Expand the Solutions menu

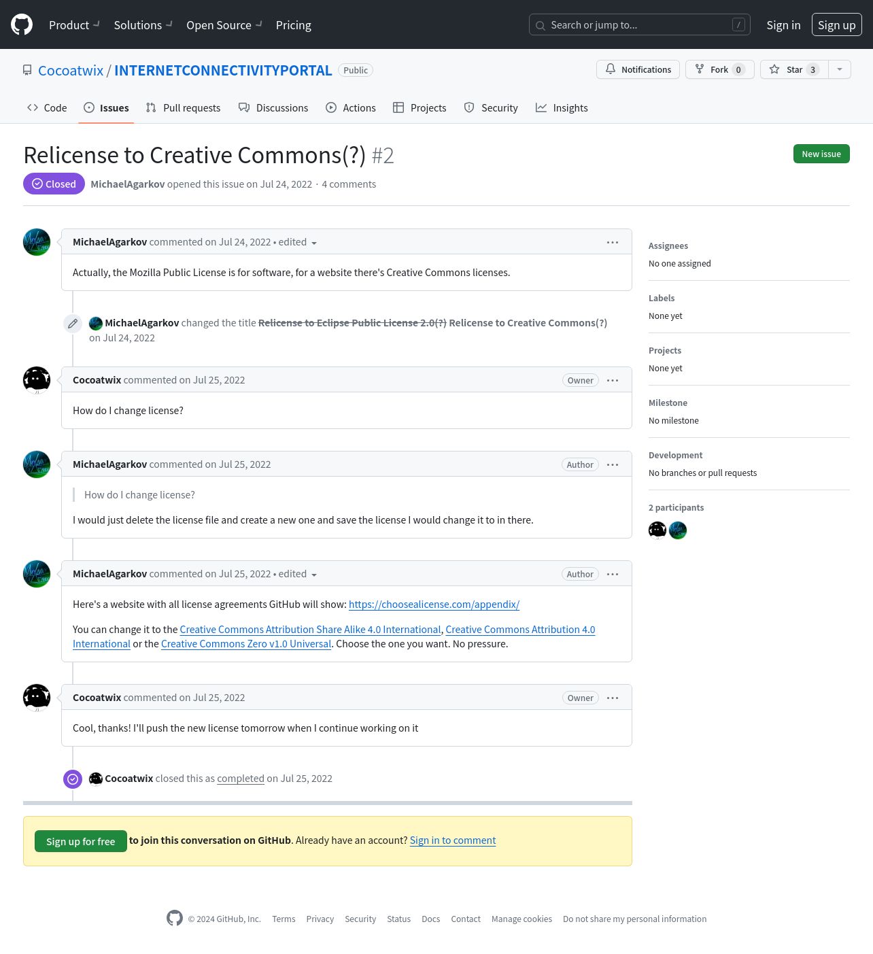(x=143, y=25)
